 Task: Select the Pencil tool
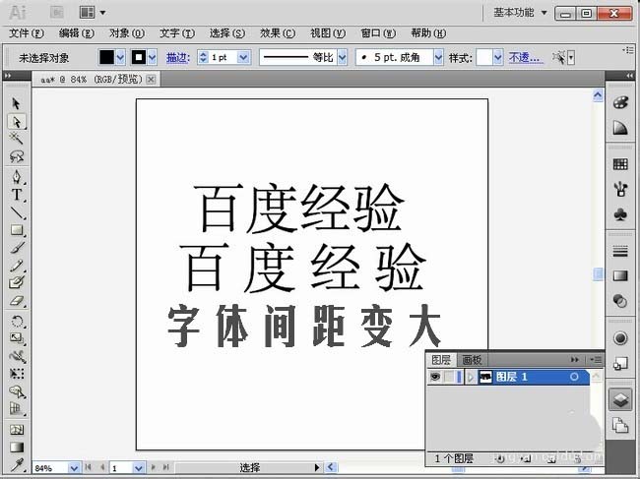[x=17, y=266]
